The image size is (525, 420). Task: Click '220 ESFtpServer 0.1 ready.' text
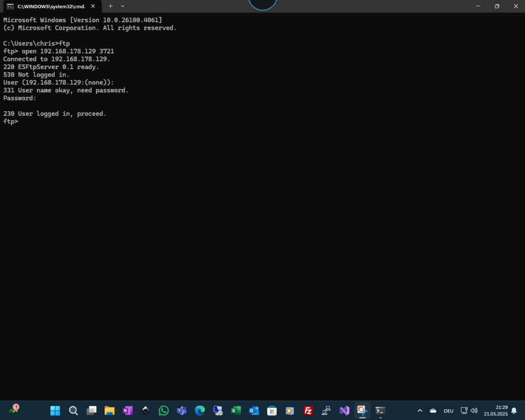pyautogui.click(x=51, y=67)
